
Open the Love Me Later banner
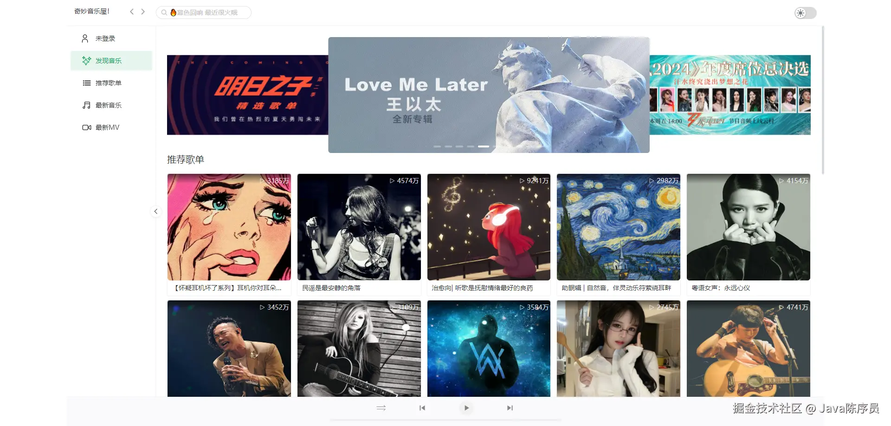(x=489, y=95)
